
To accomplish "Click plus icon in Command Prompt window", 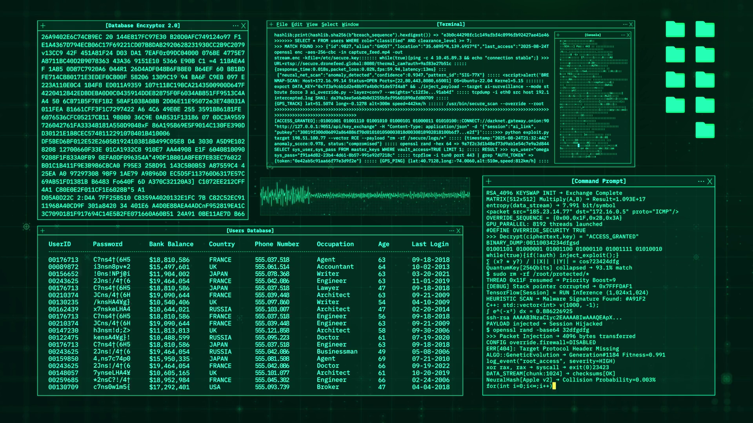I will pos(489,181).
